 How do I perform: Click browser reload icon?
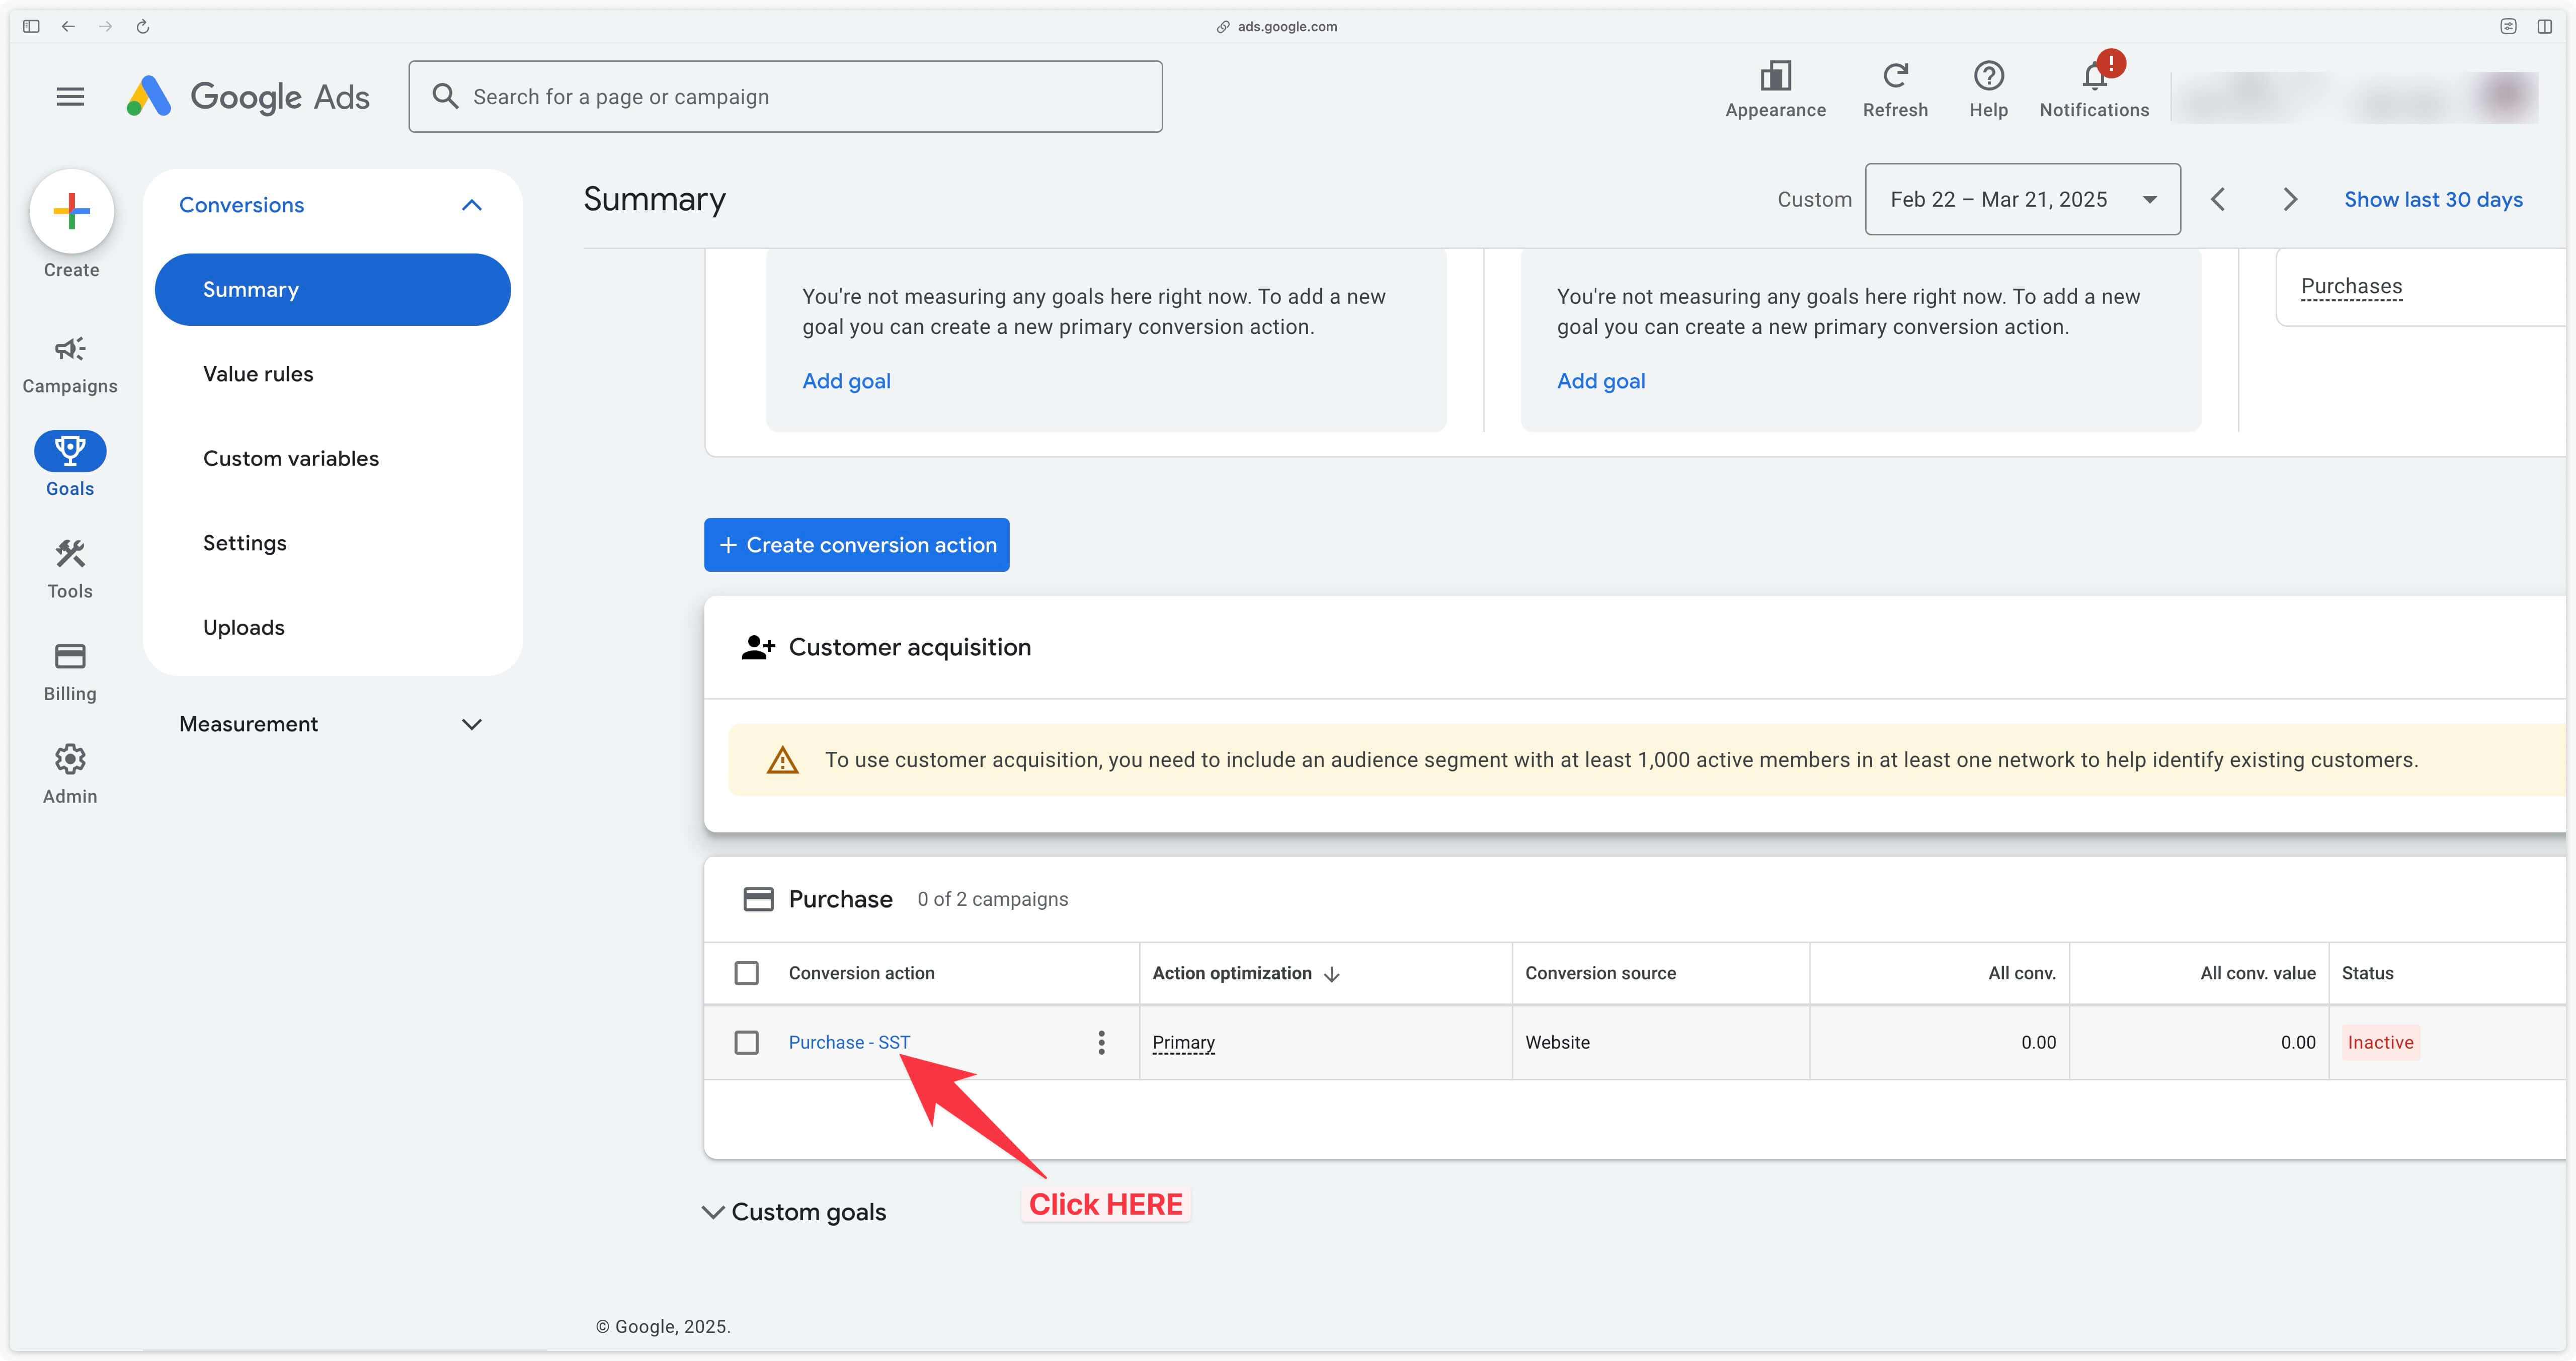(143, 26)
